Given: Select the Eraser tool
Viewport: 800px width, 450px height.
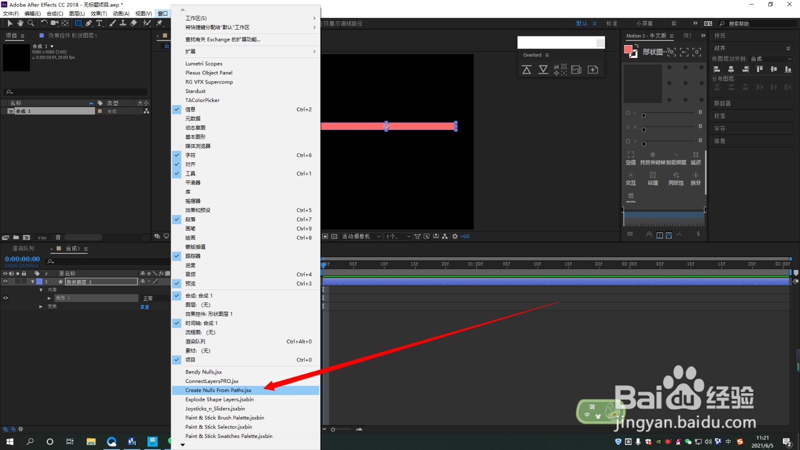Looking at the screenshot, I should tap(133, 23).
